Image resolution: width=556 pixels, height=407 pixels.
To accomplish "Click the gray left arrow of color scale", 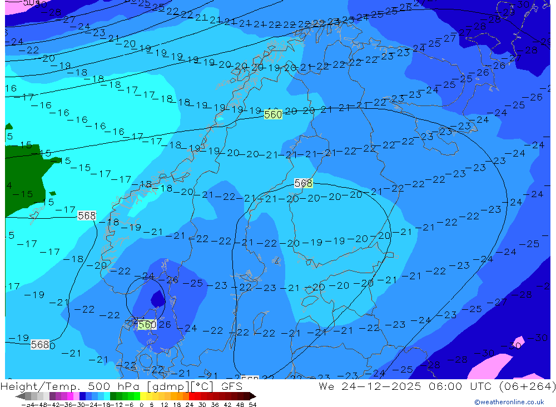I will [x=20, y=396].
